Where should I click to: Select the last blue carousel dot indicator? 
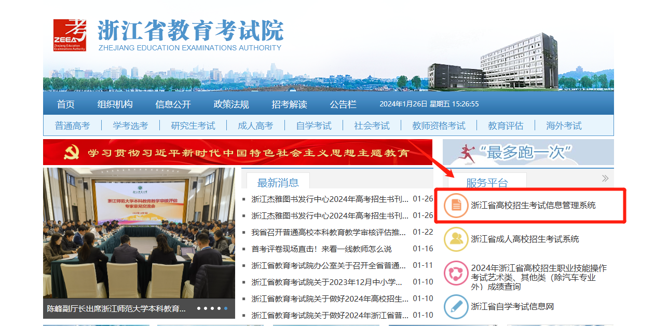226,308
